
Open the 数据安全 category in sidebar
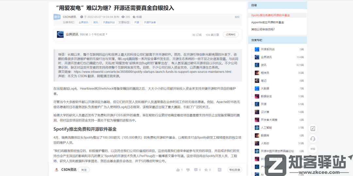click(266, 96)
